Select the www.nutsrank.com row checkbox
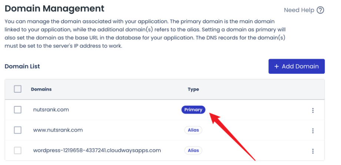Screen dimensions: 341x165 pos(17,130)
